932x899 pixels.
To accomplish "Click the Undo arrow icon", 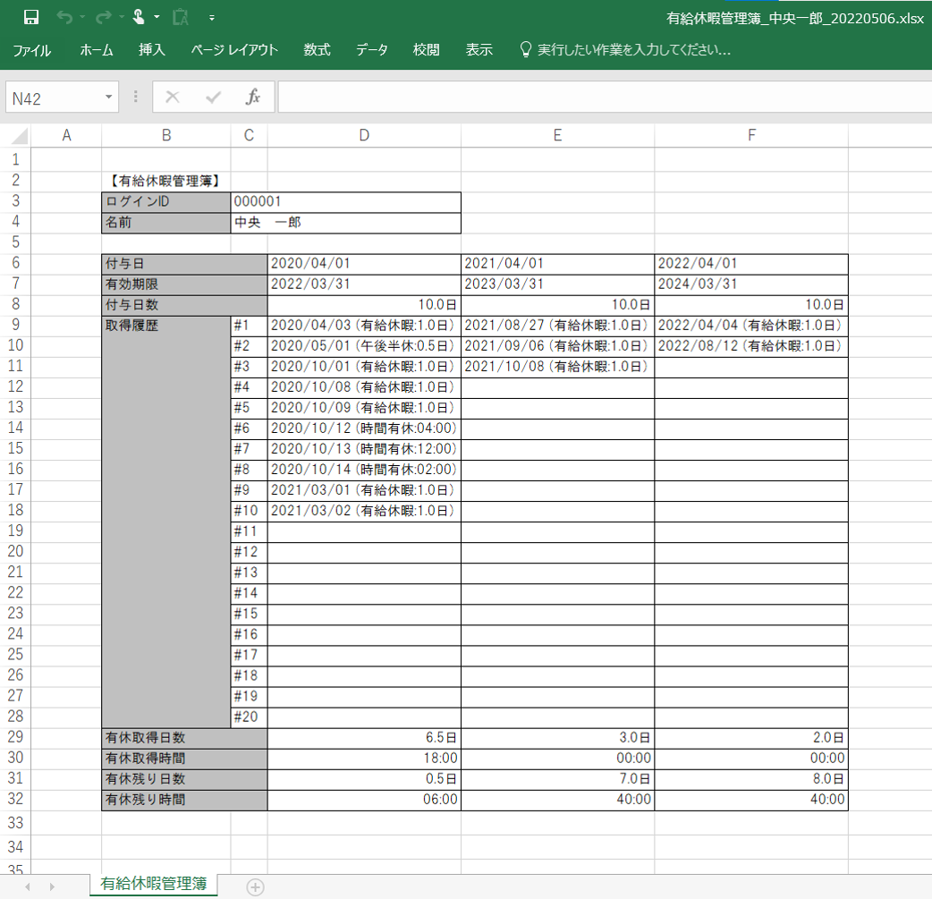I will 64,17.
